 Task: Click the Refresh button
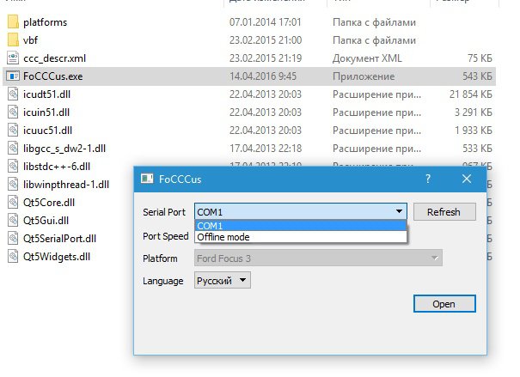[x=444, y=212]
